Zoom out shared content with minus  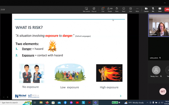click(x=4, y=97)
